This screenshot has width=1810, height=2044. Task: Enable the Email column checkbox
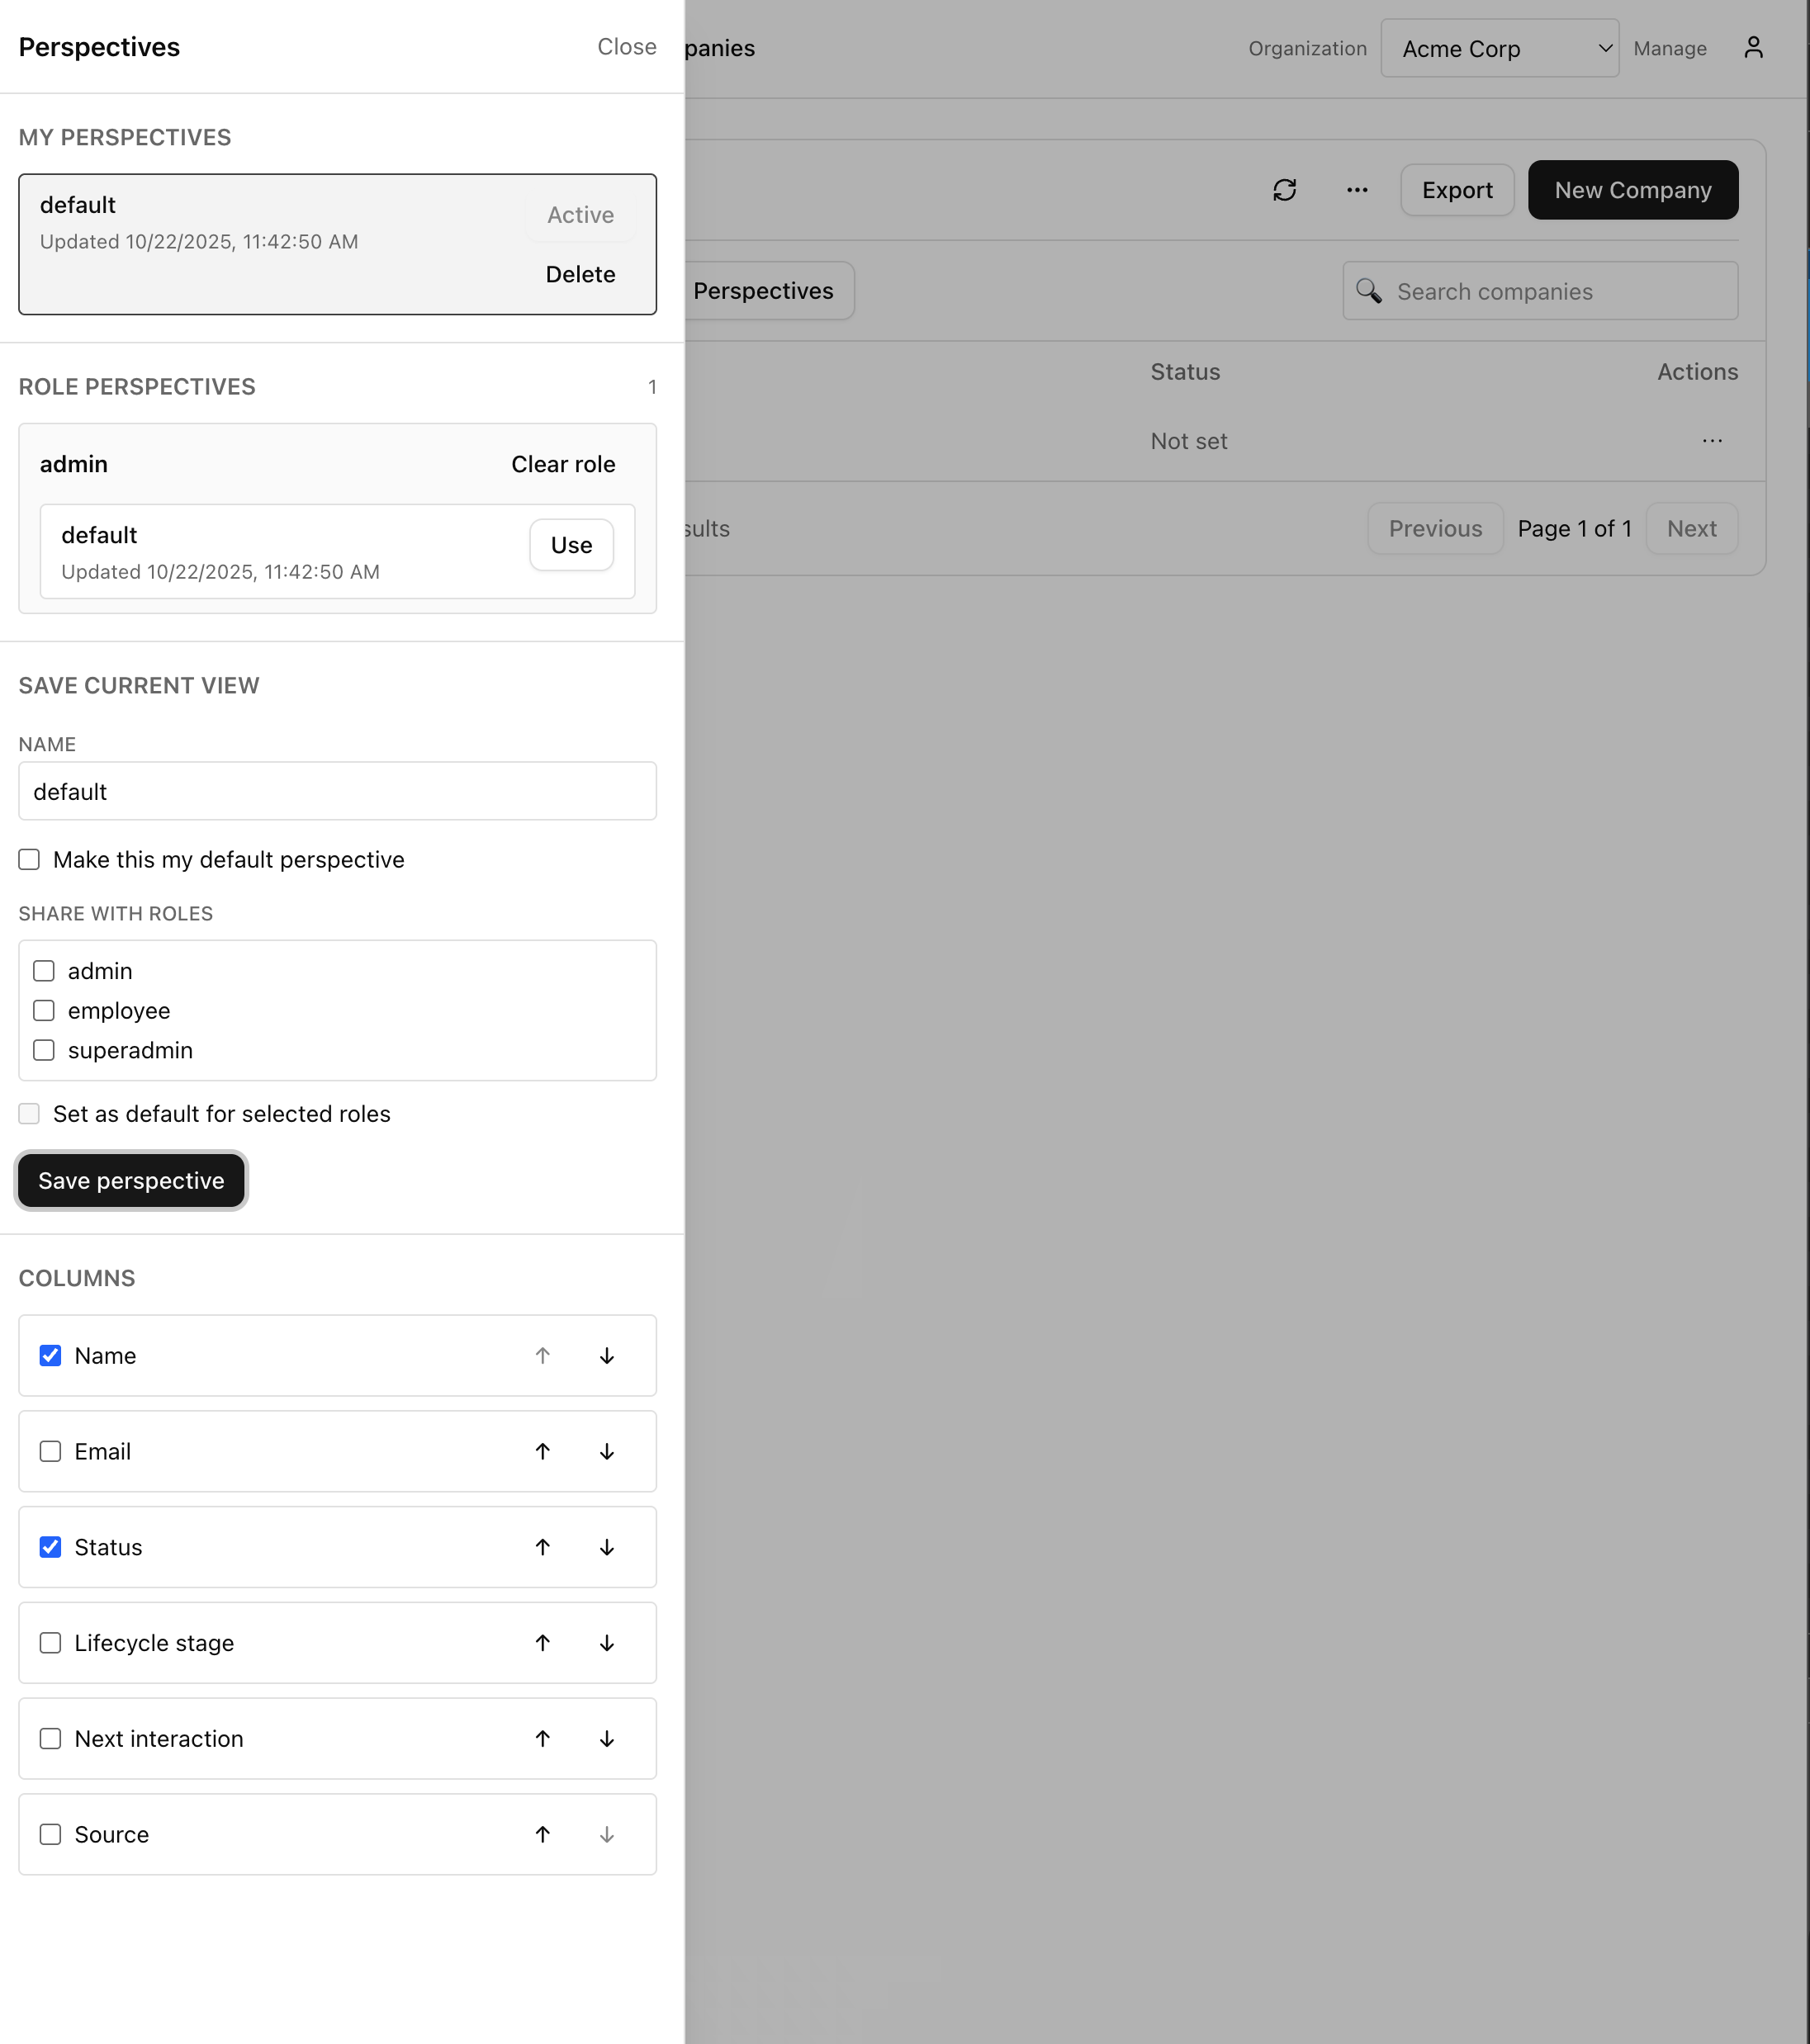[x=50, y=1451]
